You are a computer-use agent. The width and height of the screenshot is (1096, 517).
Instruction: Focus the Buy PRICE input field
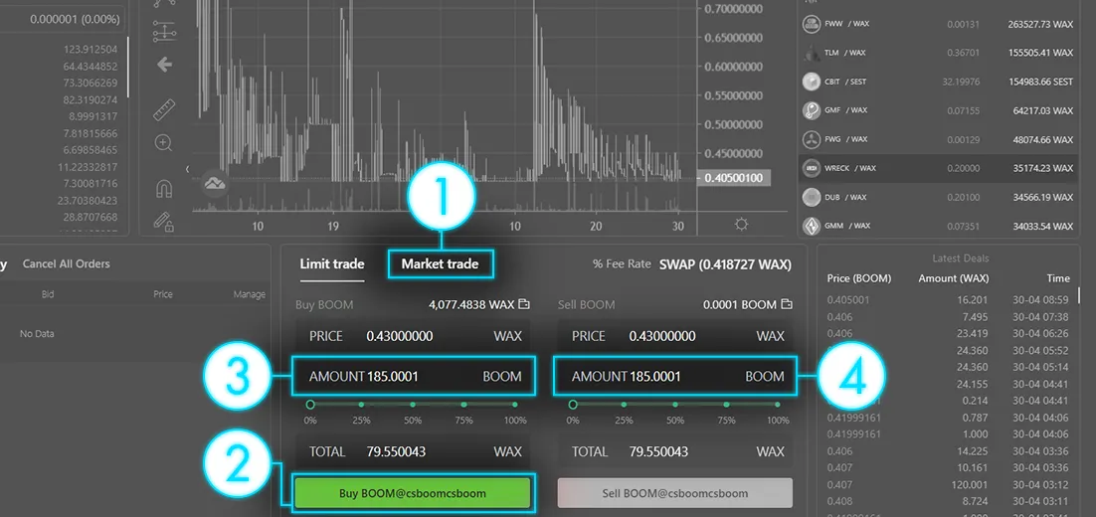coord(413,337)
